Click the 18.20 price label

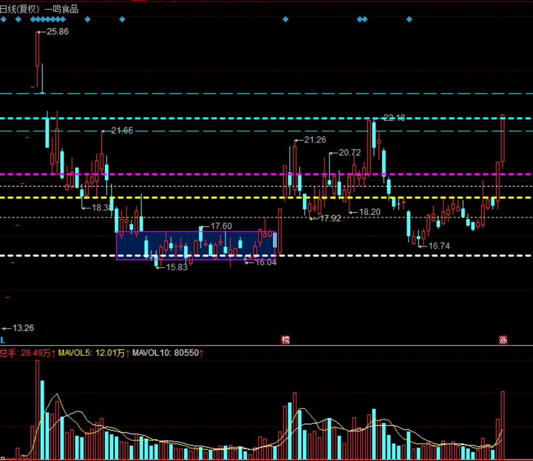coord(369,212)
